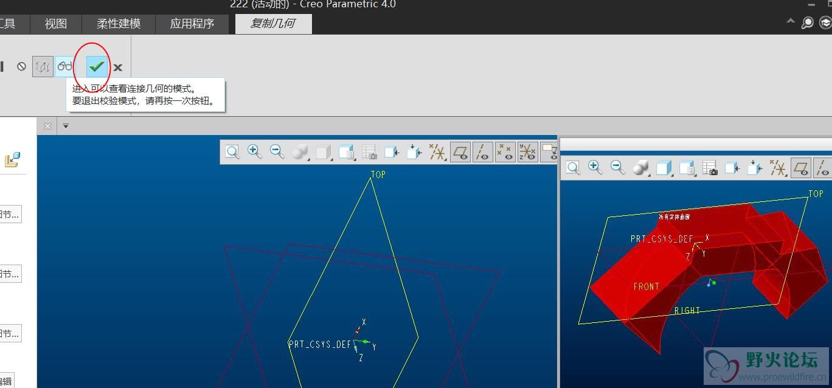Viewport: 832px width, 388px height.
Task: Toggle annotation display at main toolbar edge
Action: click(x=549, y=152)
